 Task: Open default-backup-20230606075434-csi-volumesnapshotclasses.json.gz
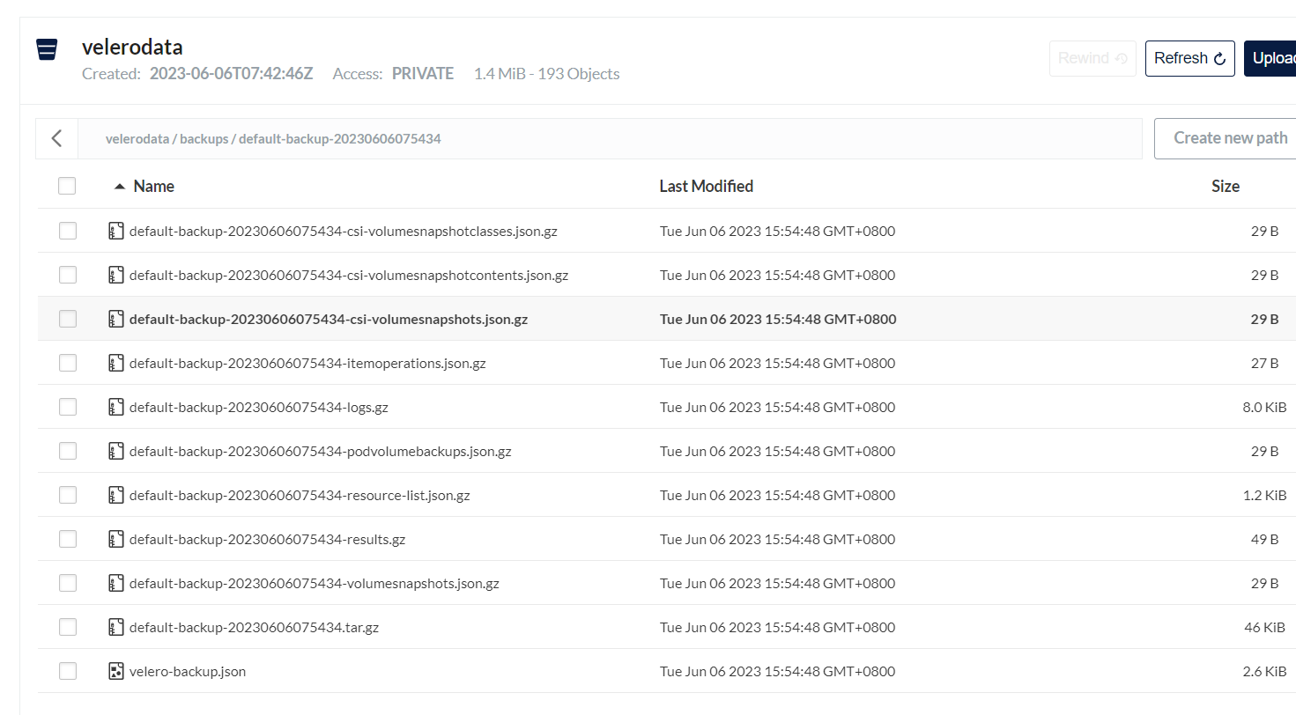click(344, 232)
